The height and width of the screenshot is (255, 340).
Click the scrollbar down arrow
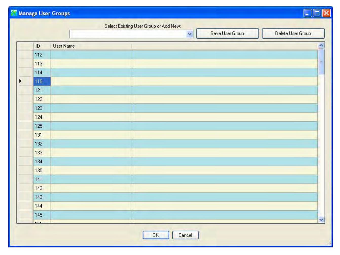pyautogui.click(x=321, y=220)
